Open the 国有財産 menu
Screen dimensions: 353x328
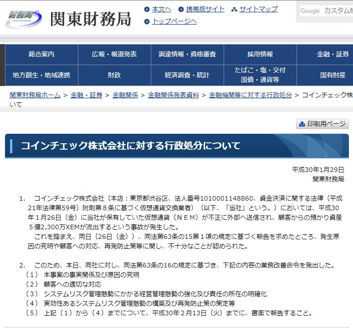tap(325, 76)
